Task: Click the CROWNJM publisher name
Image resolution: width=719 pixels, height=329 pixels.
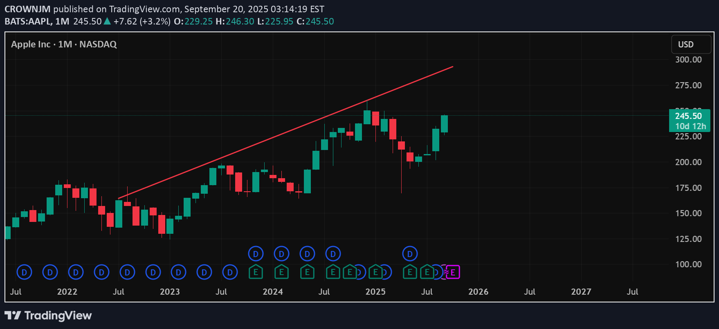Action: point(27,9)
